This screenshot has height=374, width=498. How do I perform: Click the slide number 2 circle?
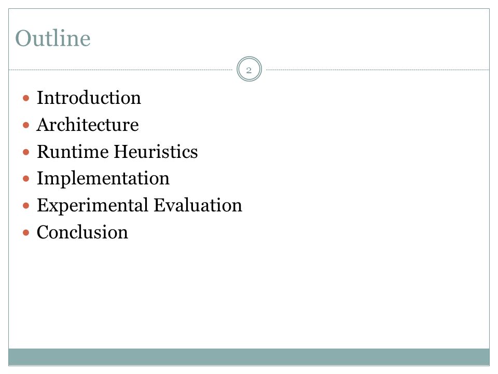tap(249, 69)
